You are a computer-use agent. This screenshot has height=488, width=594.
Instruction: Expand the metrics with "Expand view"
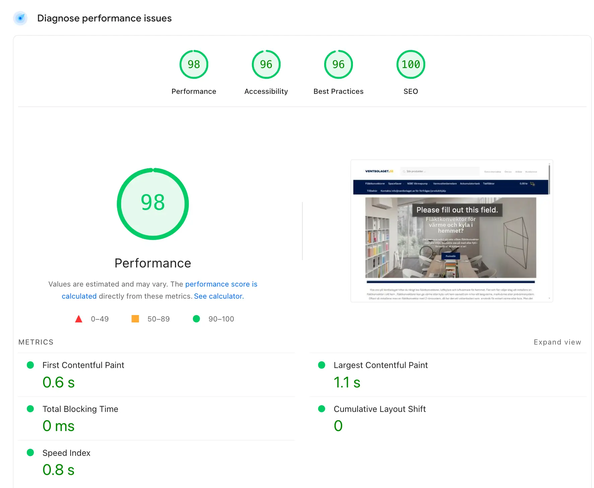tap(557, 342)
